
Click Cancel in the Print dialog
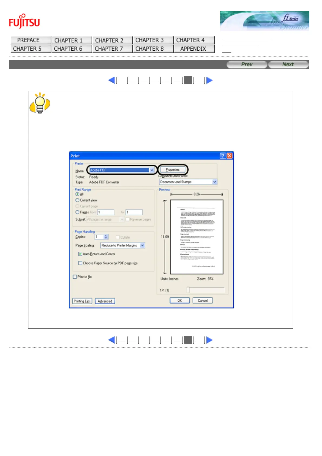[203, 301]
